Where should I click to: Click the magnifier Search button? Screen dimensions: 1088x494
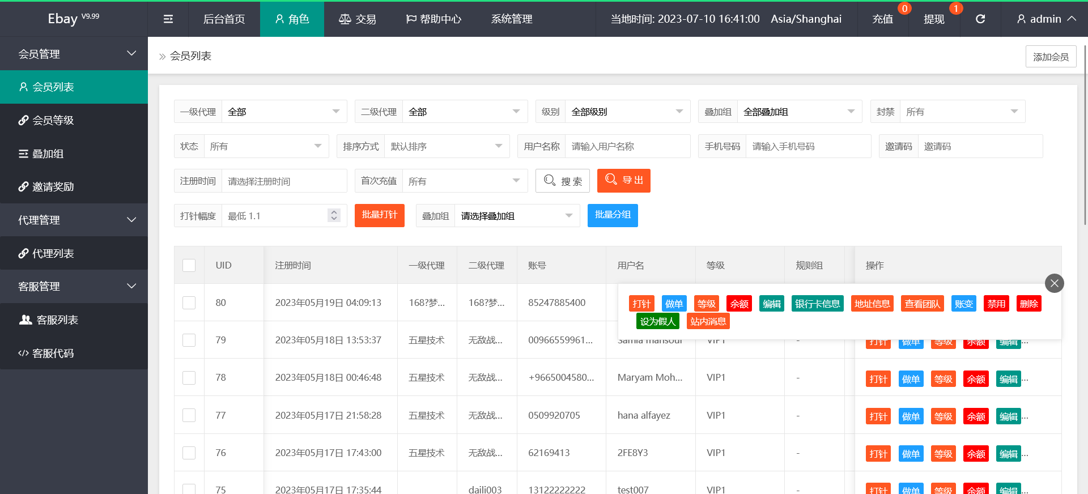[x=562, y=181]
